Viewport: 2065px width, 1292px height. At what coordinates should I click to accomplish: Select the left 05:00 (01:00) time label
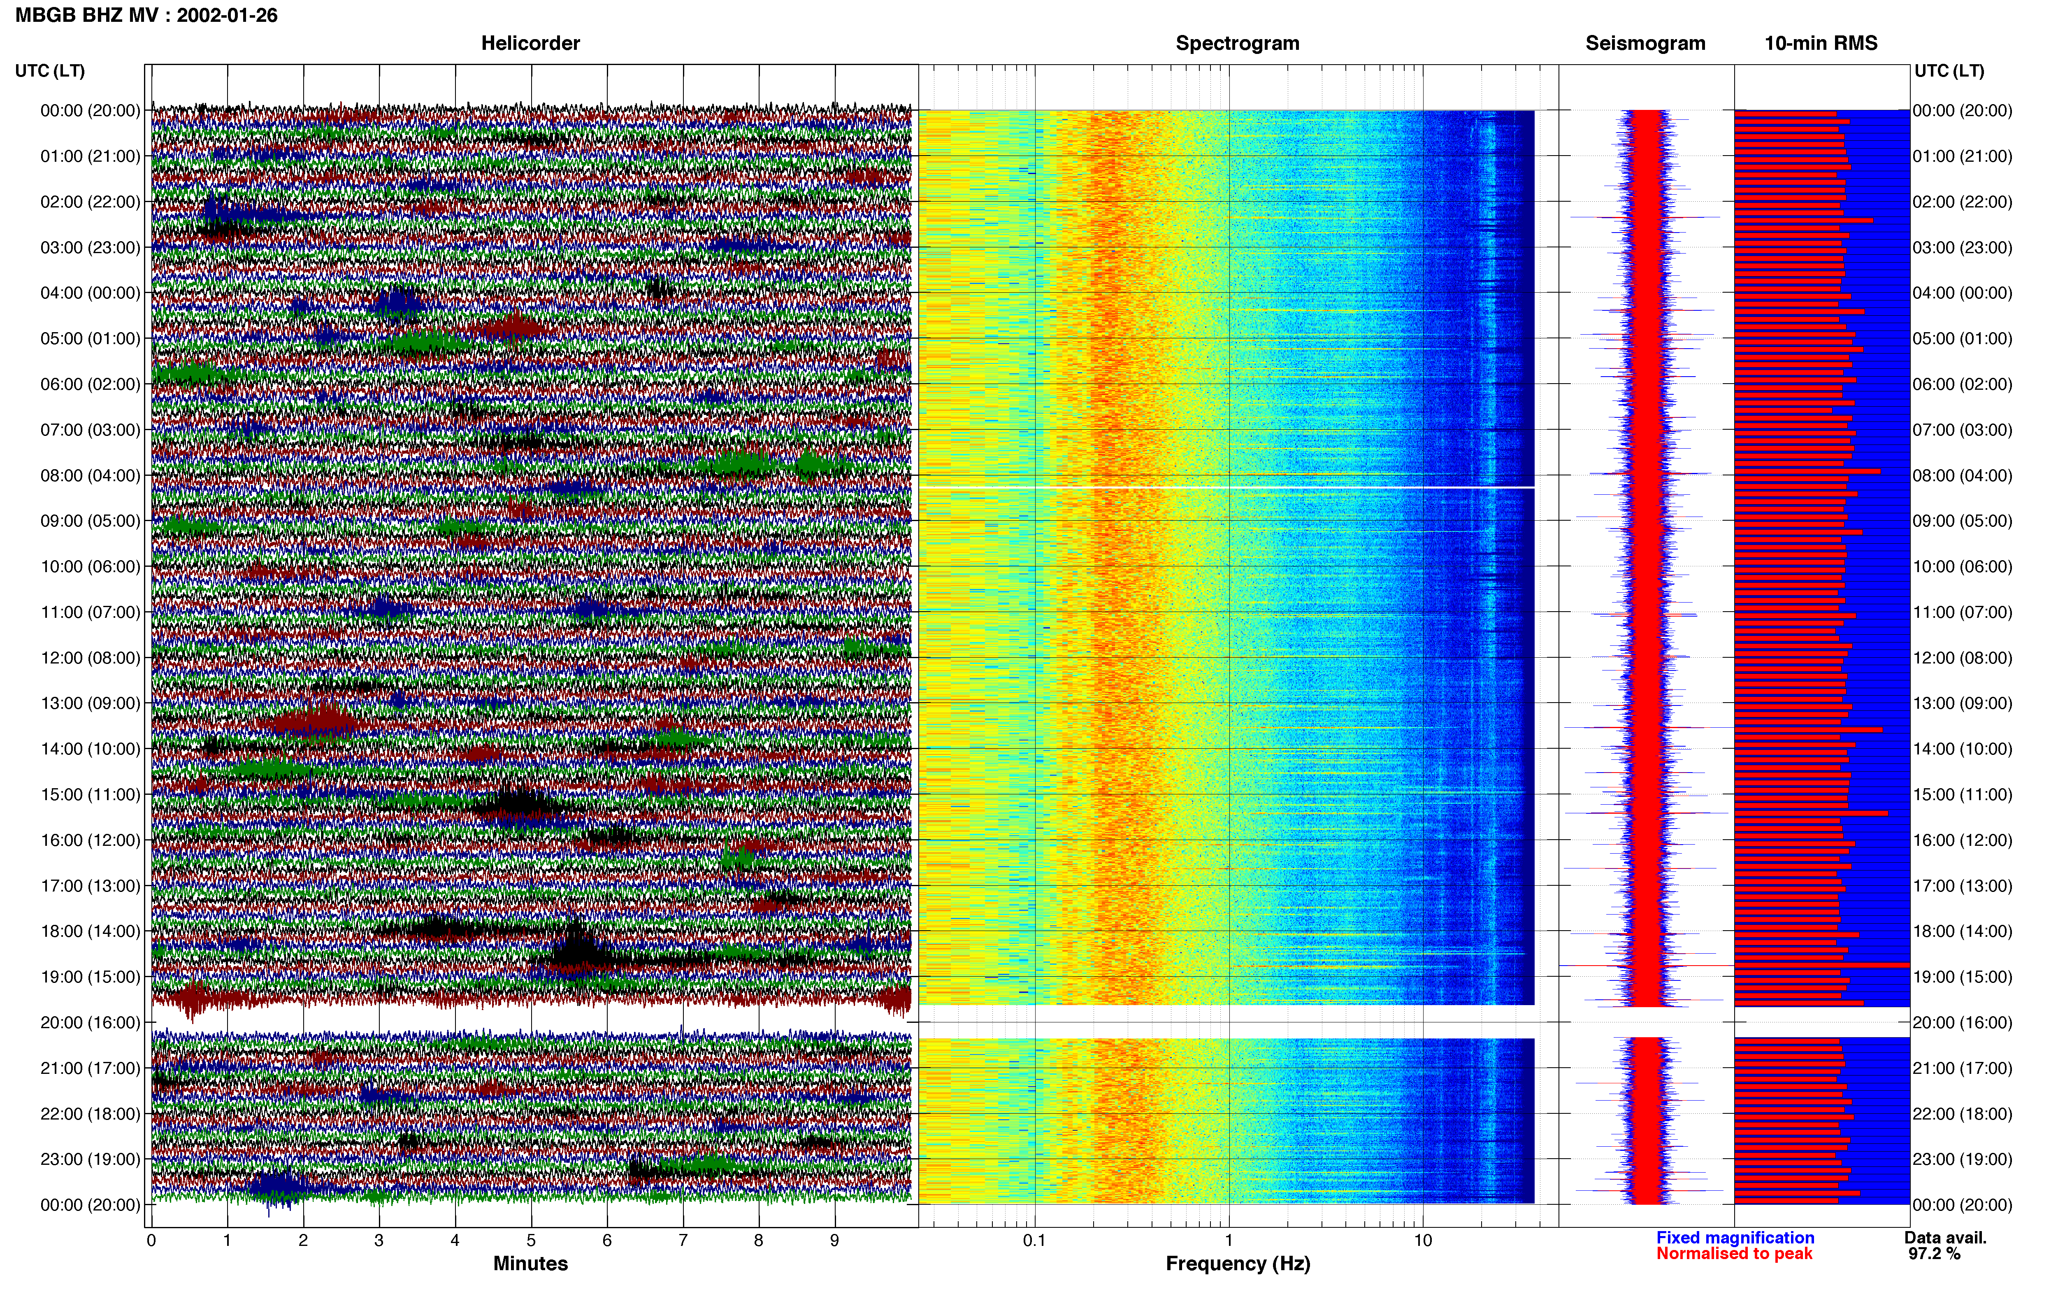coord(91,338)
